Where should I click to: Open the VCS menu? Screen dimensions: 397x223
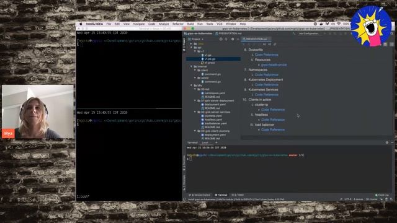coord(219,24)
